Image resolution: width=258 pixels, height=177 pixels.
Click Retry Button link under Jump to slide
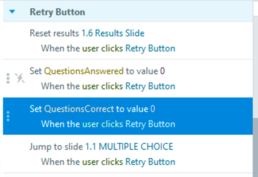point(150,162)
